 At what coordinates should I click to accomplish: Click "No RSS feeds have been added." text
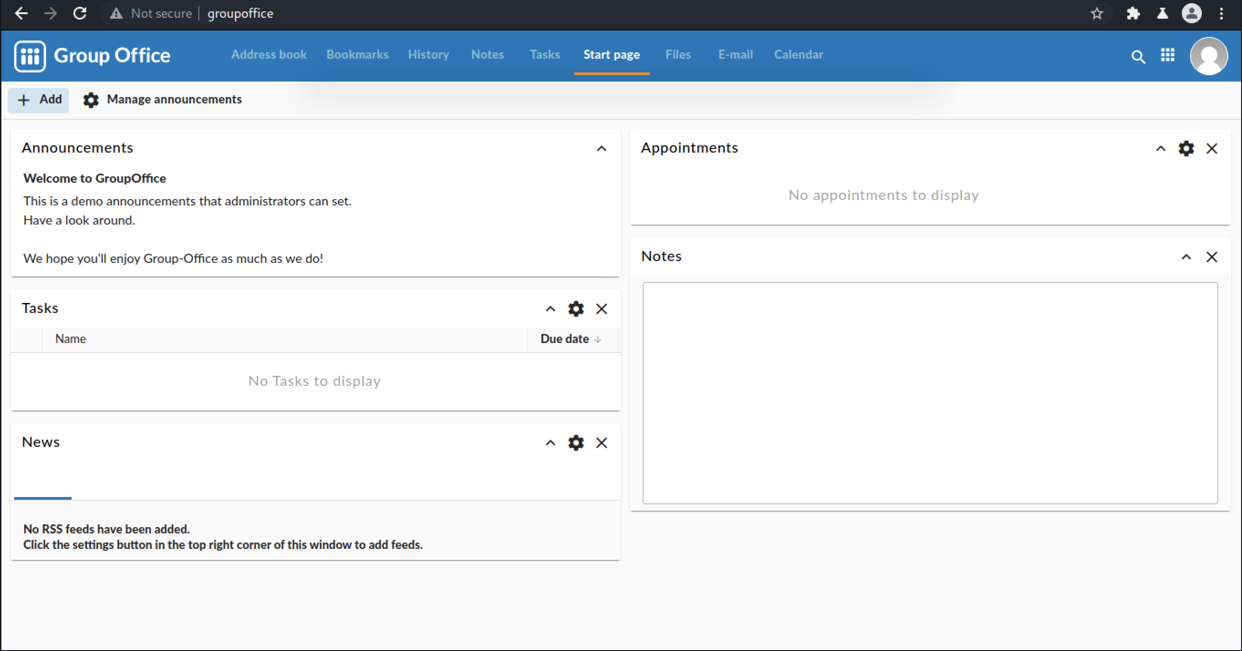pyautogui.click(x=107, y=529)
